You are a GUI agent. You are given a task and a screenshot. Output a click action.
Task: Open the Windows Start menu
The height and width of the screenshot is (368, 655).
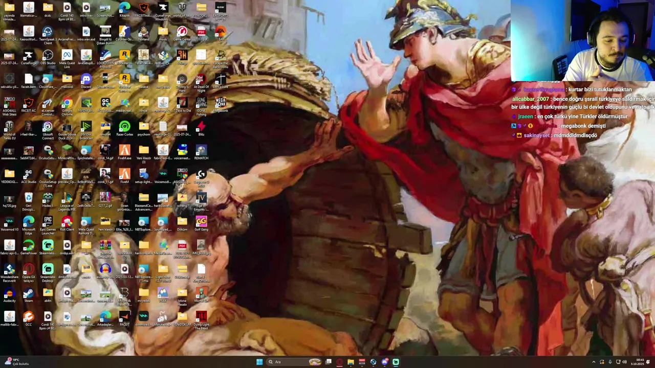[259, 362]
